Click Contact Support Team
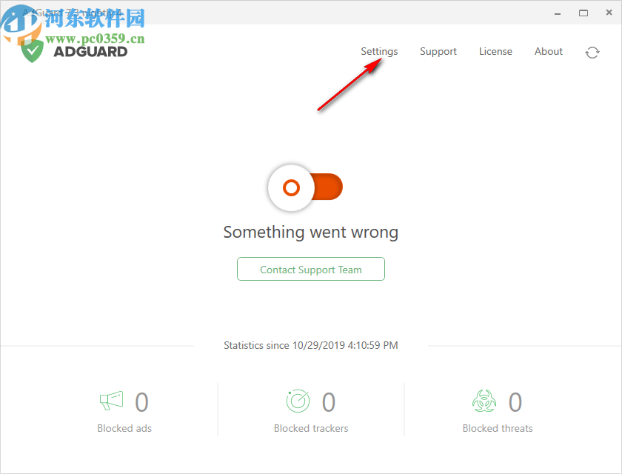 tap(310, 269)
